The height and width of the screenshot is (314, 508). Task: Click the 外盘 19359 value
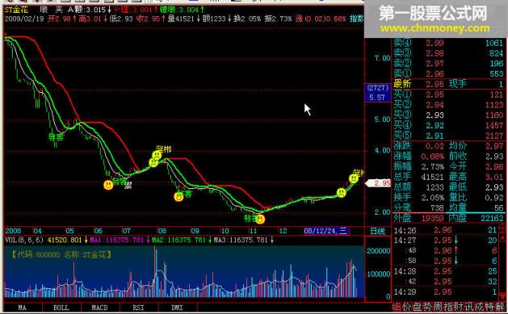[x=433, y=219]
